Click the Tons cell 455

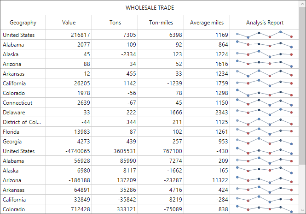(x=115, y=73)
